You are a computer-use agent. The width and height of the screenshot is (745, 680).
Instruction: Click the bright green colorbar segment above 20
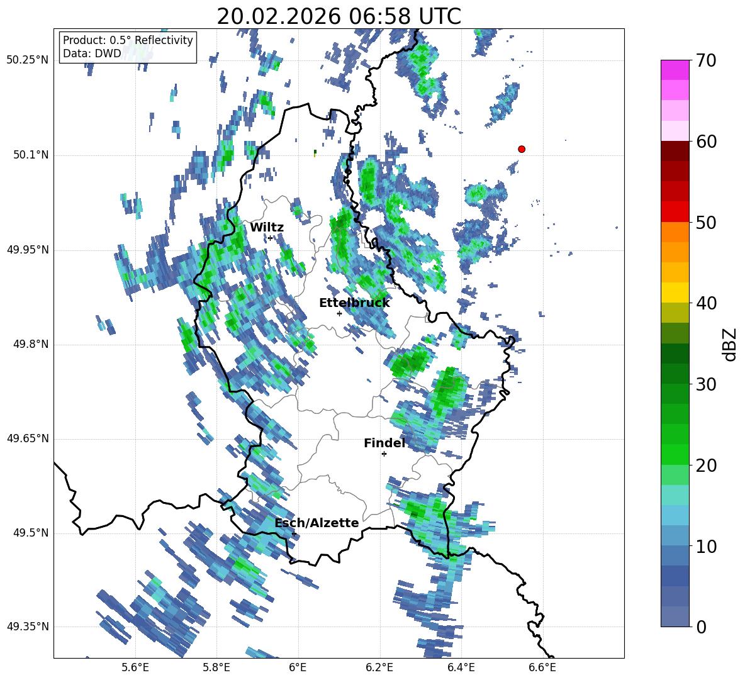pyautogui.click(x=675, y=454)
